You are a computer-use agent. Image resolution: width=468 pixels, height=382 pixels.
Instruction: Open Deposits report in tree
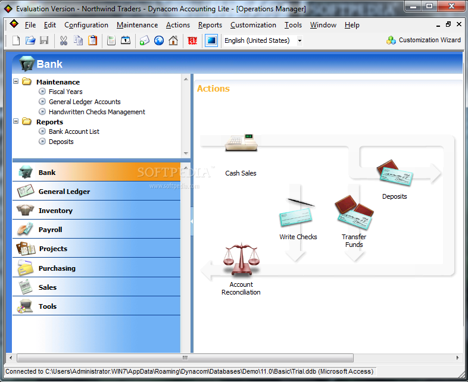(x=61, y=142)
